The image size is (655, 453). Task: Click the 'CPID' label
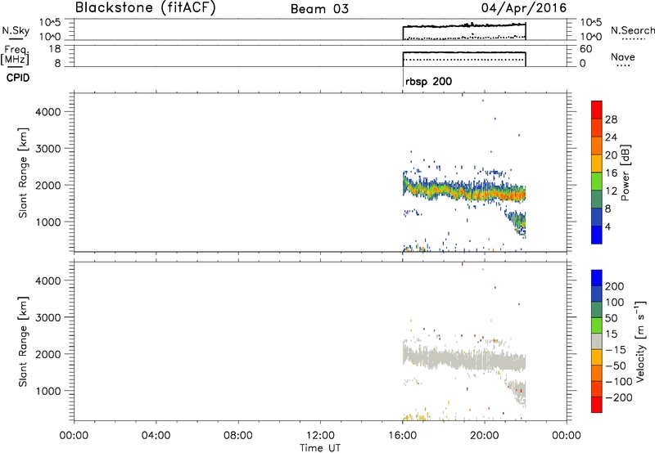18,78
